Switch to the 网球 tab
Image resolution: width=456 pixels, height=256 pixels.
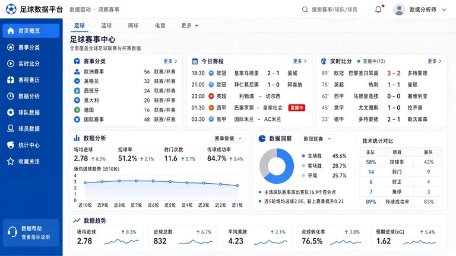(x=133, y=25)
